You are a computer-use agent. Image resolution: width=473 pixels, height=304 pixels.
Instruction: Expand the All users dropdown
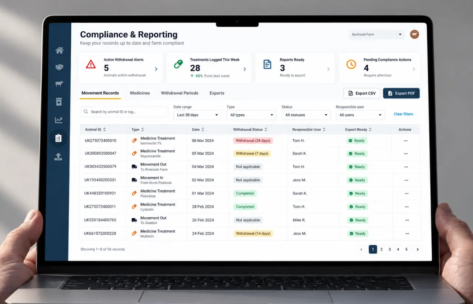click(x=360, y=115)
